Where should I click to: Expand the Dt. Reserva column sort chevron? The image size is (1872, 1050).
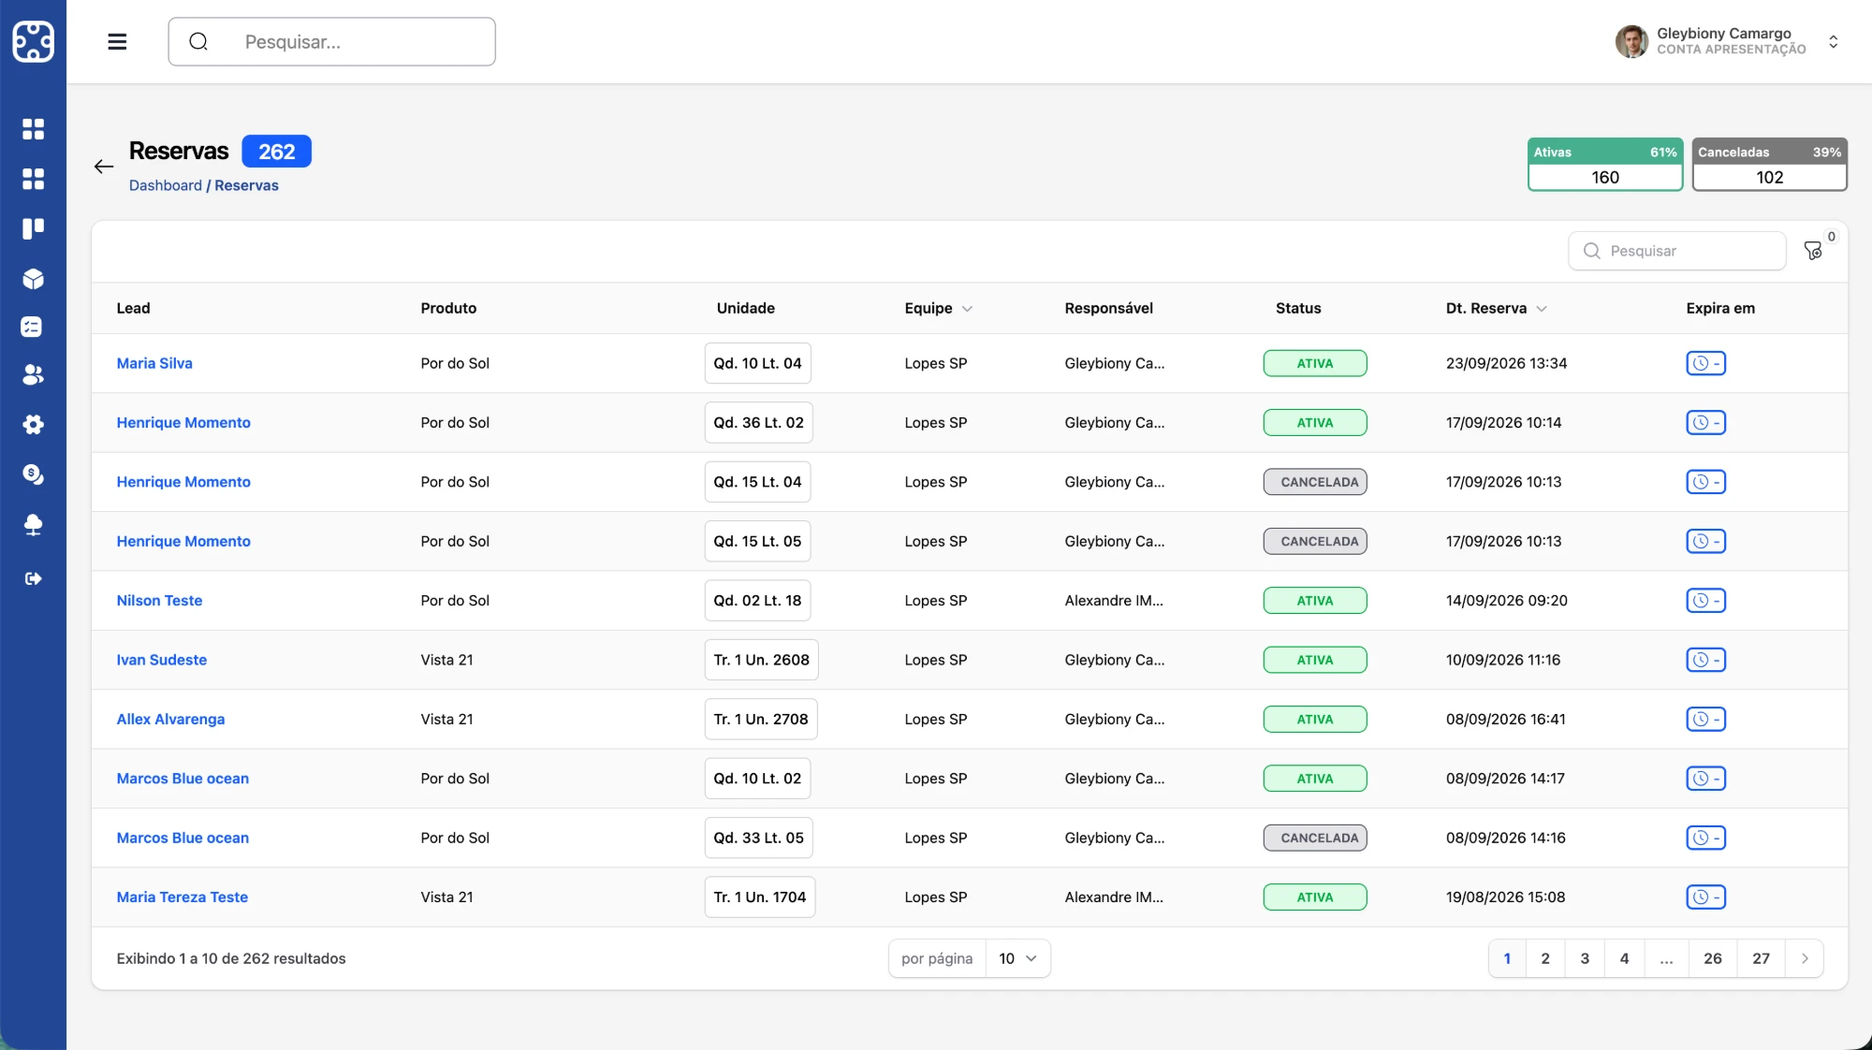pyautogui.click(x=1542, y=309)
